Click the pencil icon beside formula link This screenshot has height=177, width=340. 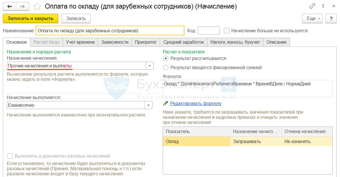(165, 103)
